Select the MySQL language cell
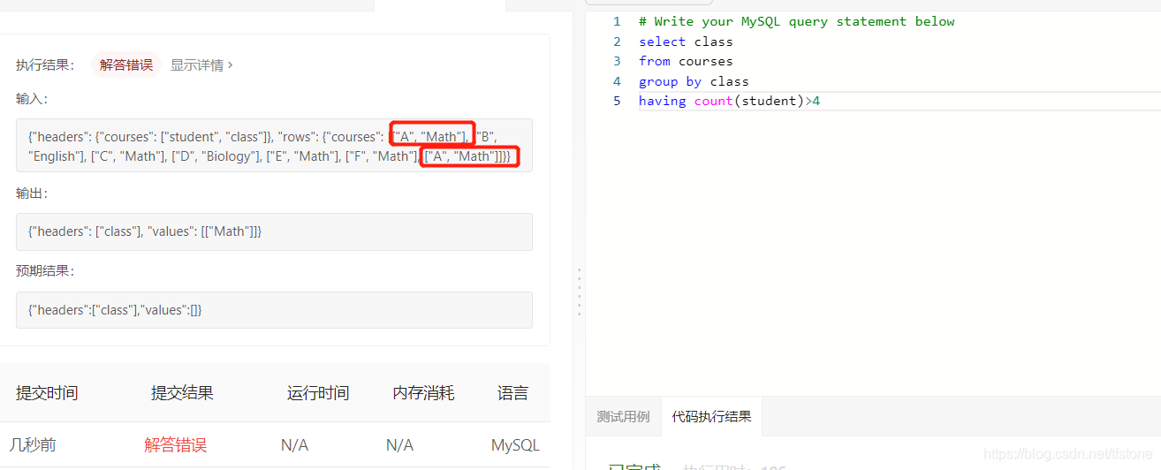This screenshot has width=1161, height=470. [515, 445]
